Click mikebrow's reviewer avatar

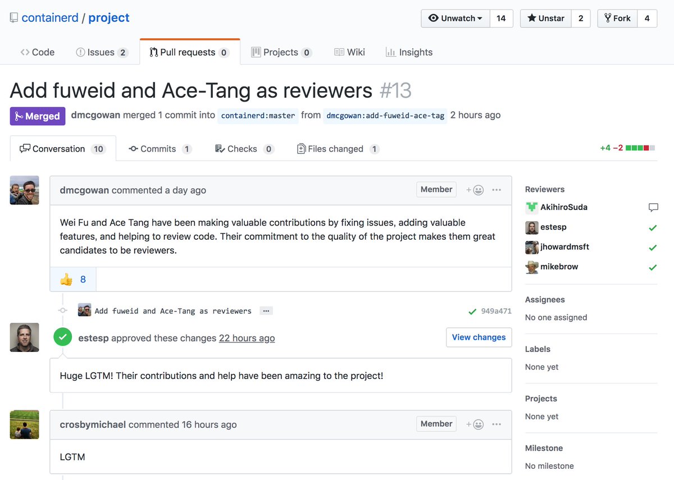click(531, 267)
